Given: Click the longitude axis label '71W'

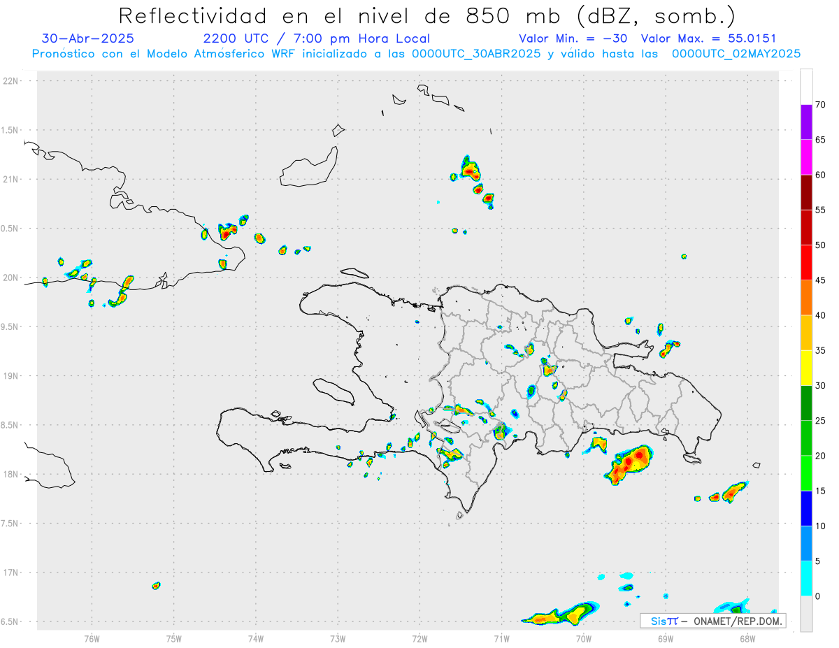Looking at the screenshot, I should [501, 638].
